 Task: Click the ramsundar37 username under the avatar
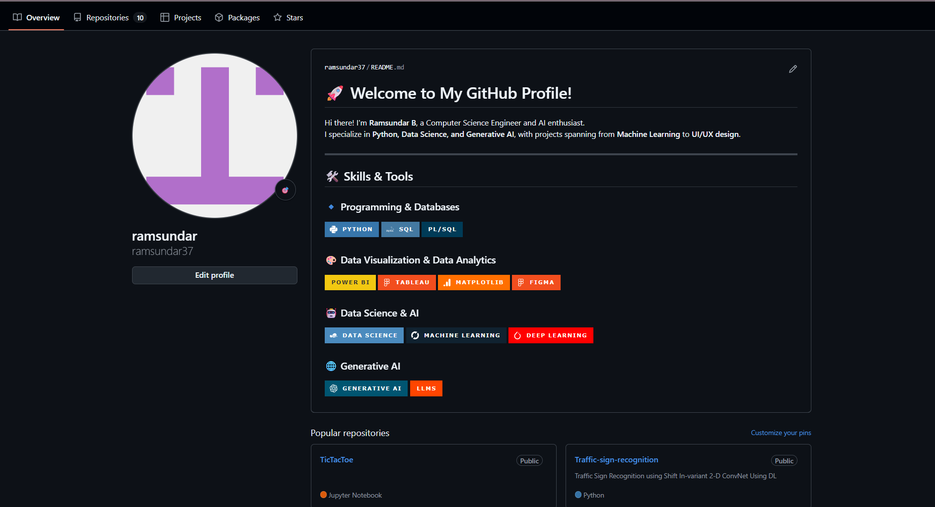pos(162,252)
